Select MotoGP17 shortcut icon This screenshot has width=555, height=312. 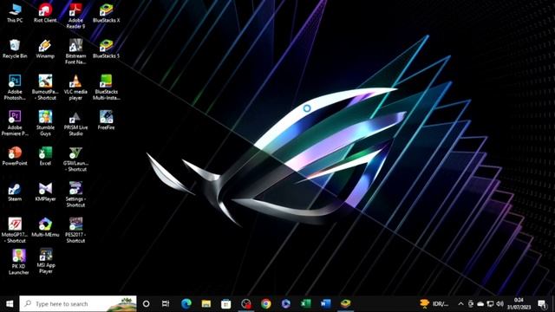point(15,231)
